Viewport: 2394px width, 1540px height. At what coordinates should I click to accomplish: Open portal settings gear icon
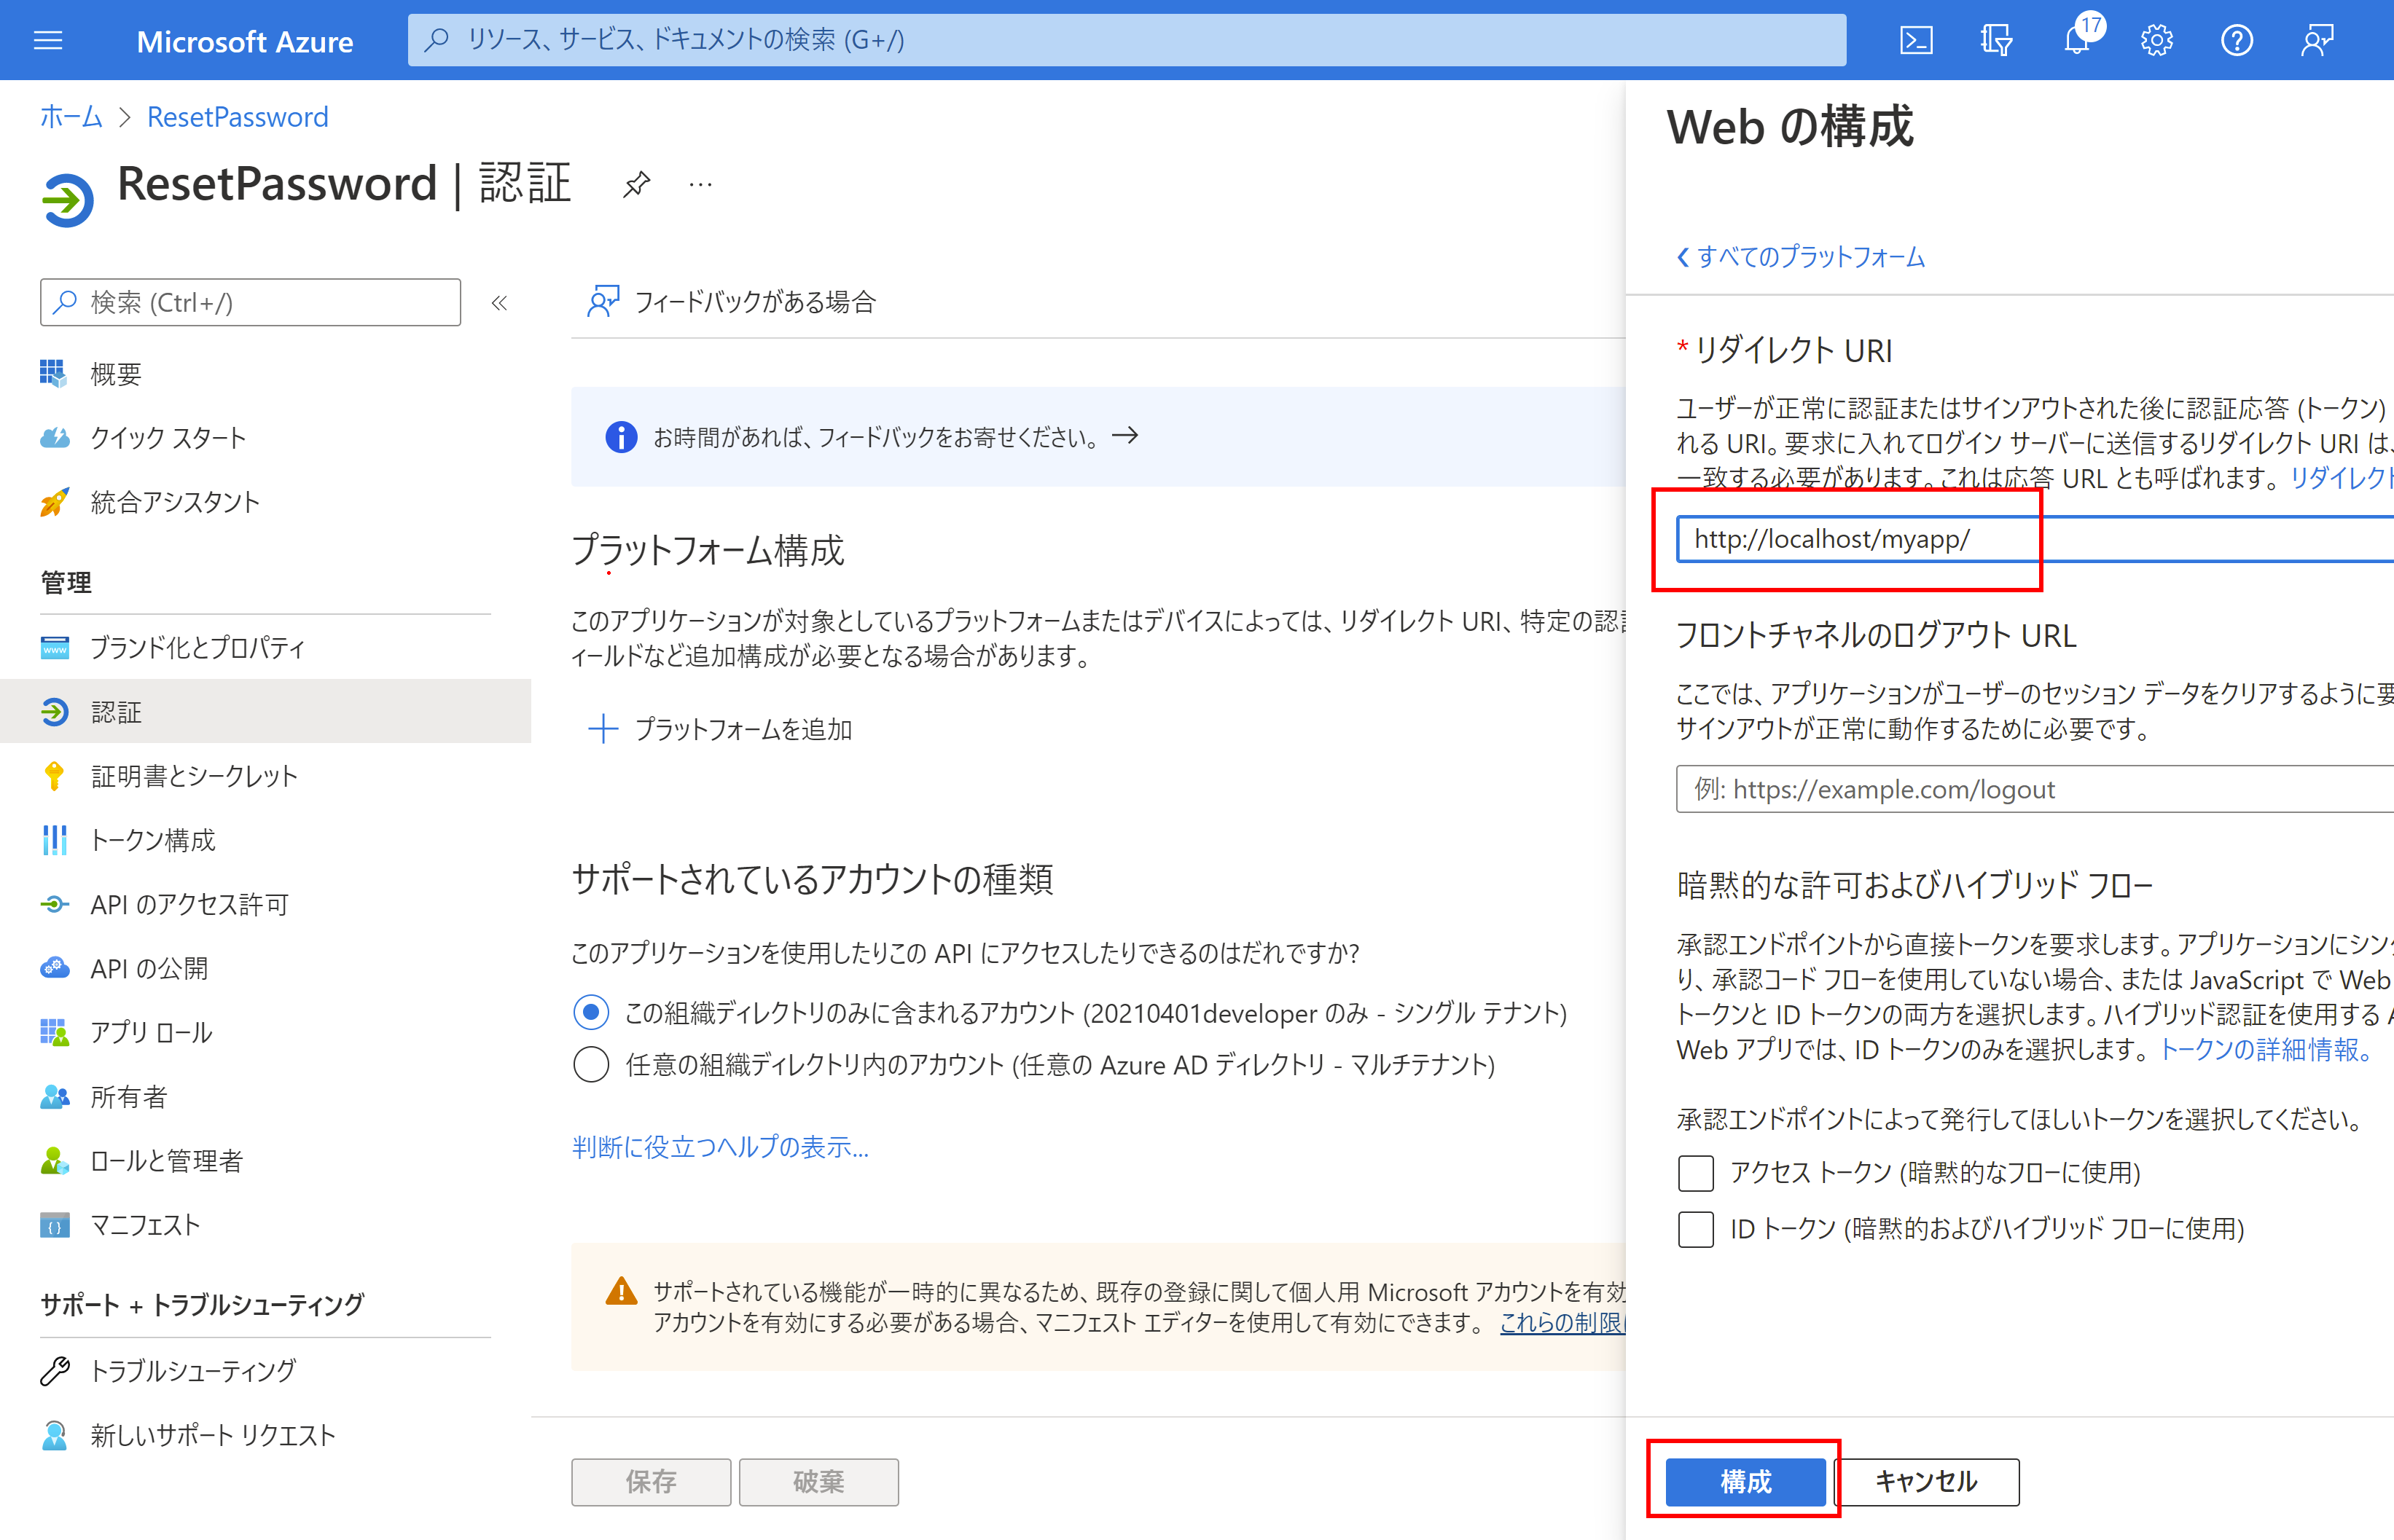[2157, 41]
